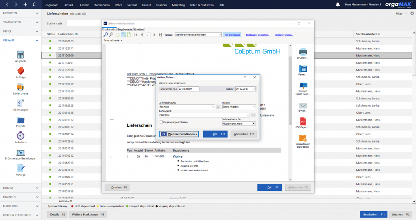
Task: Click the plus icon in top bar
Action: [x=25, y=4]
